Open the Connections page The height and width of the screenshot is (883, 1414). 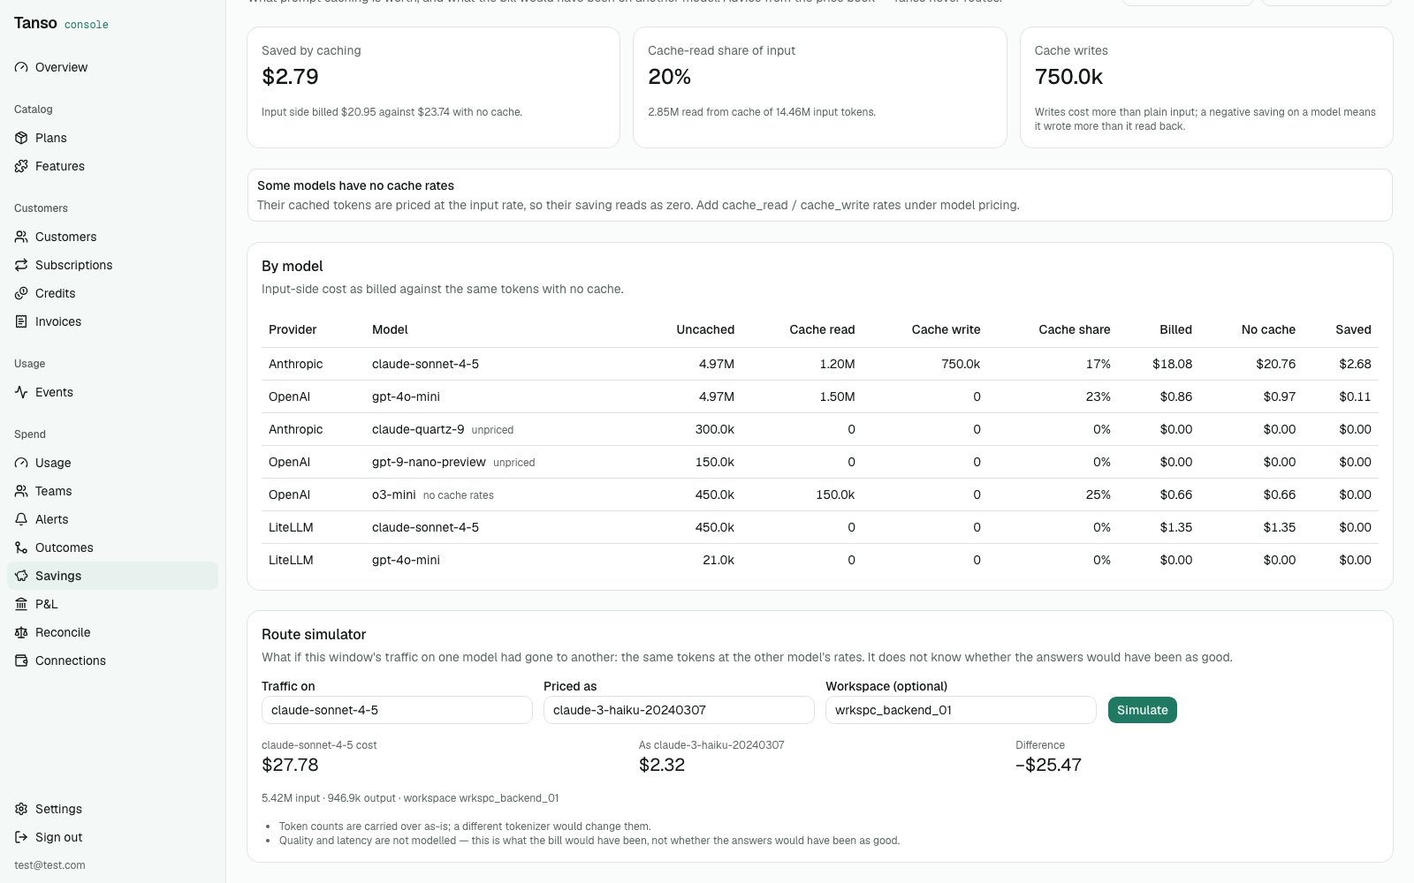(112, 660)
